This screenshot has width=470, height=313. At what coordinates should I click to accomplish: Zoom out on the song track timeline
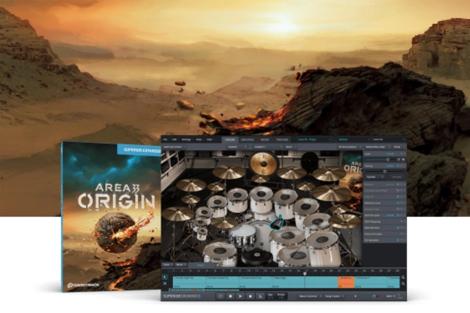click(403, 284)
